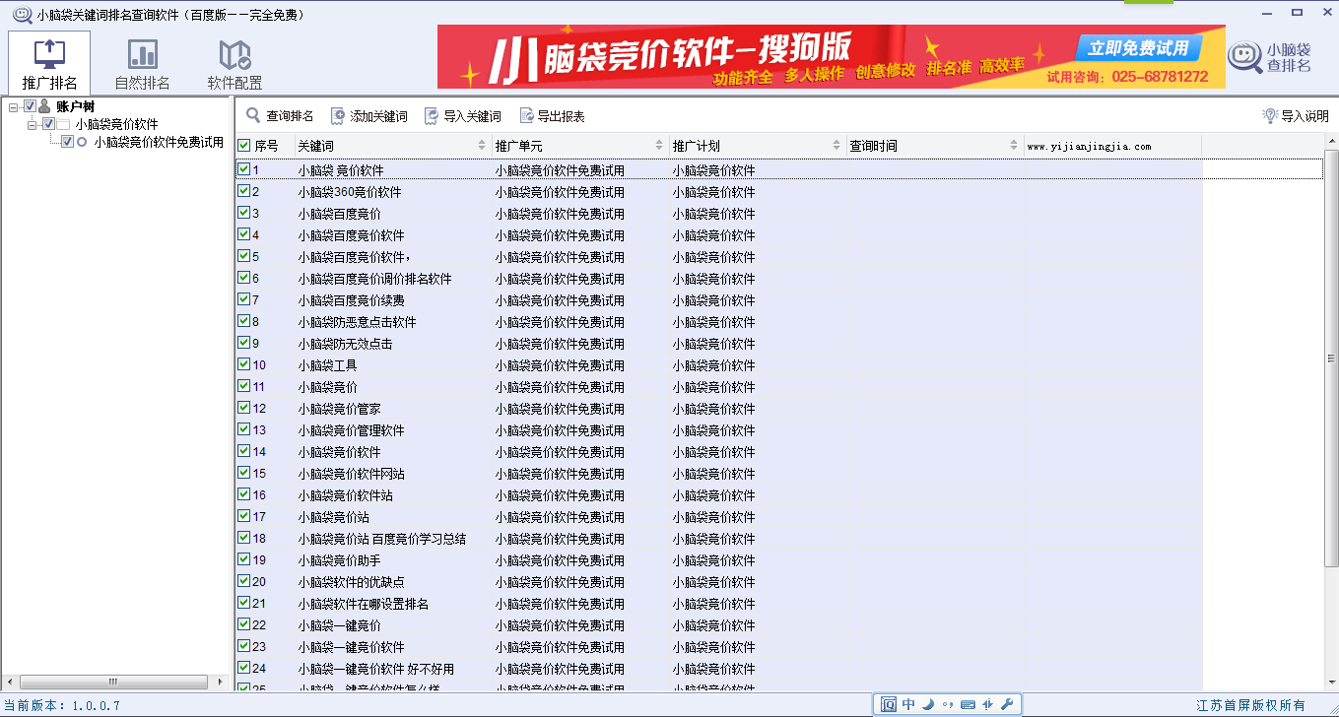Click the table scrollbar up arrow
This screenshot has height=717, width=1339.
pyautogui.click(x=1331, y=140)
